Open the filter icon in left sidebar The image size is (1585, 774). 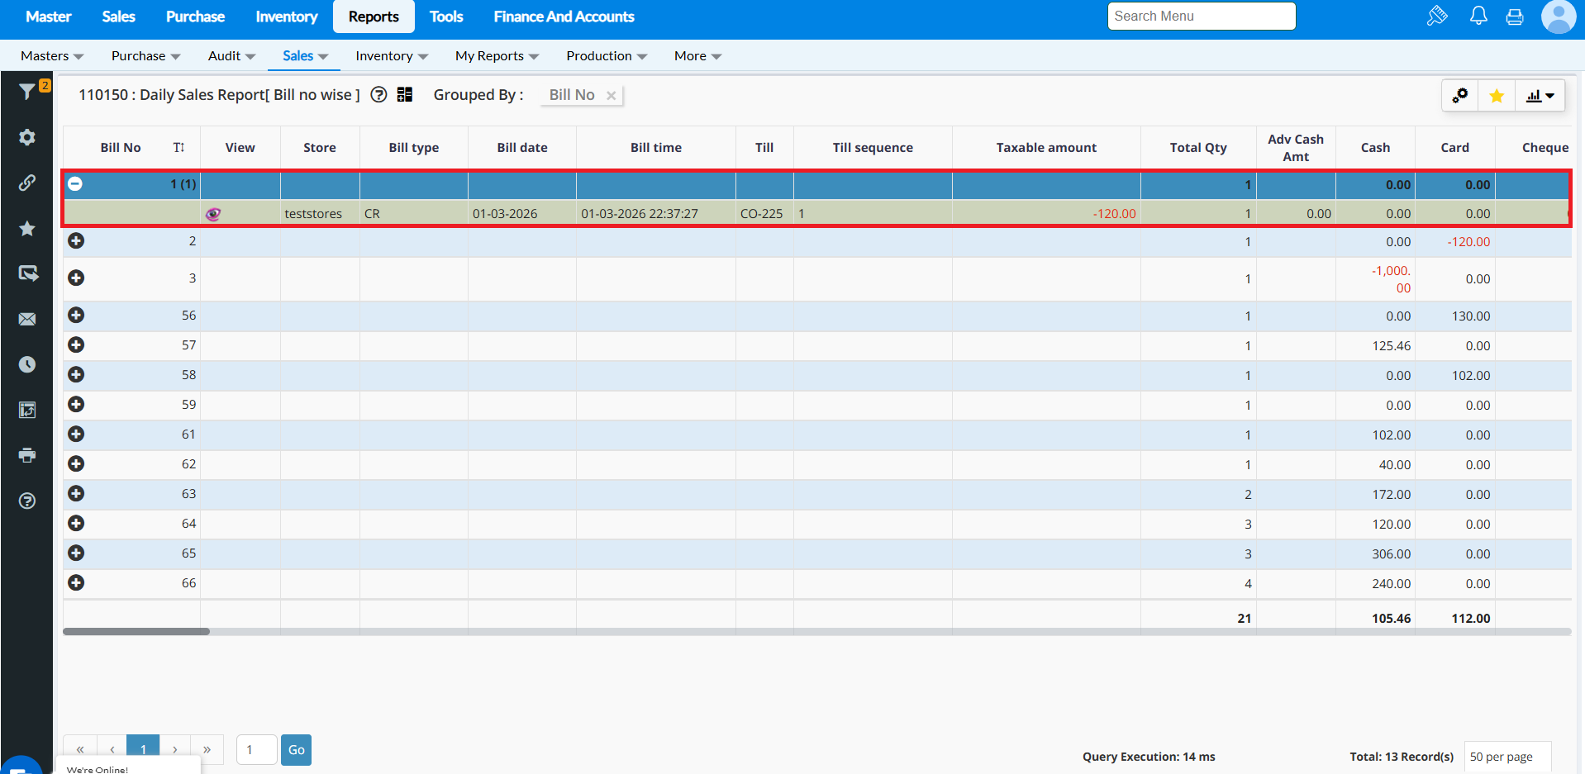[x=27, y=92]
